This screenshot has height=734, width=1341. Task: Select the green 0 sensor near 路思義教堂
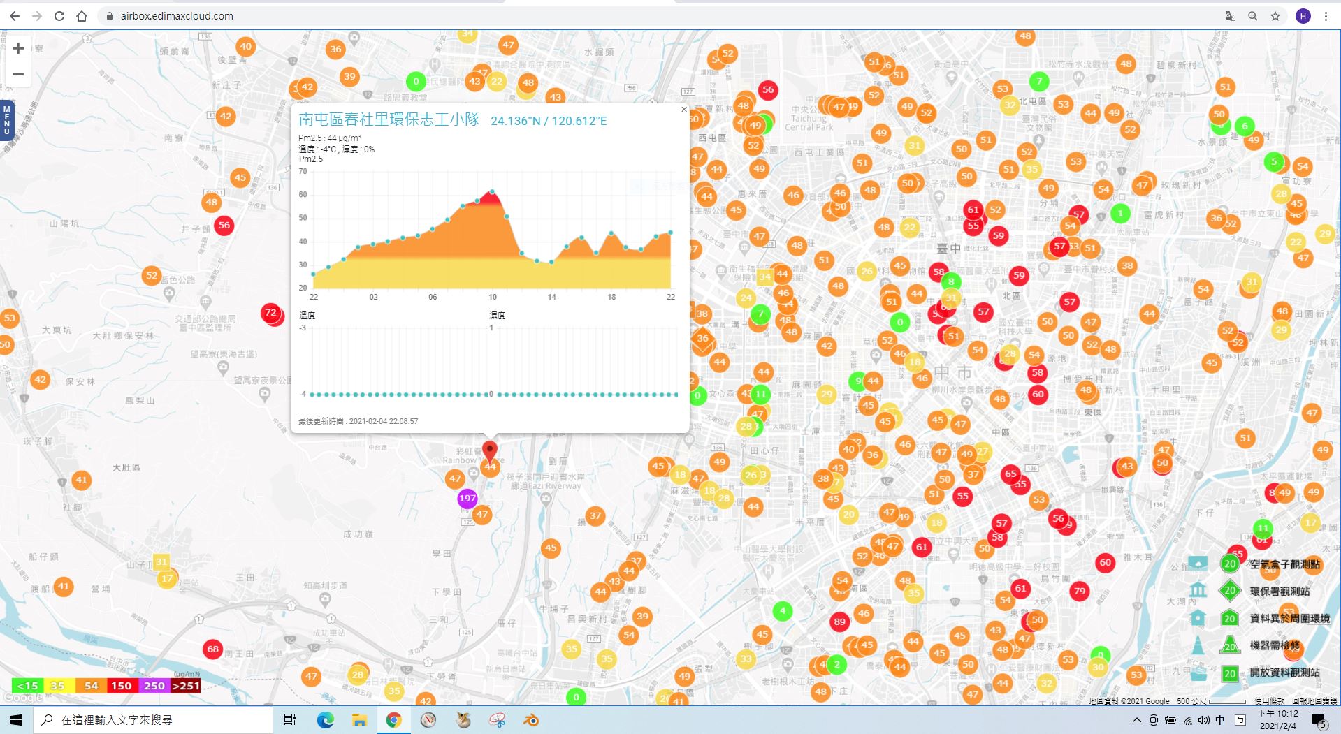tap(416, 81)
